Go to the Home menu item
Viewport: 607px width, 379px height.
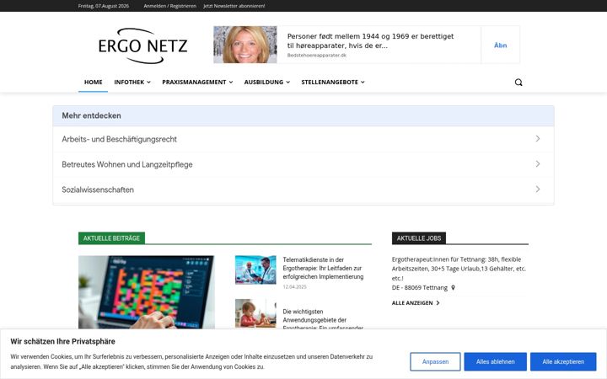94,82
